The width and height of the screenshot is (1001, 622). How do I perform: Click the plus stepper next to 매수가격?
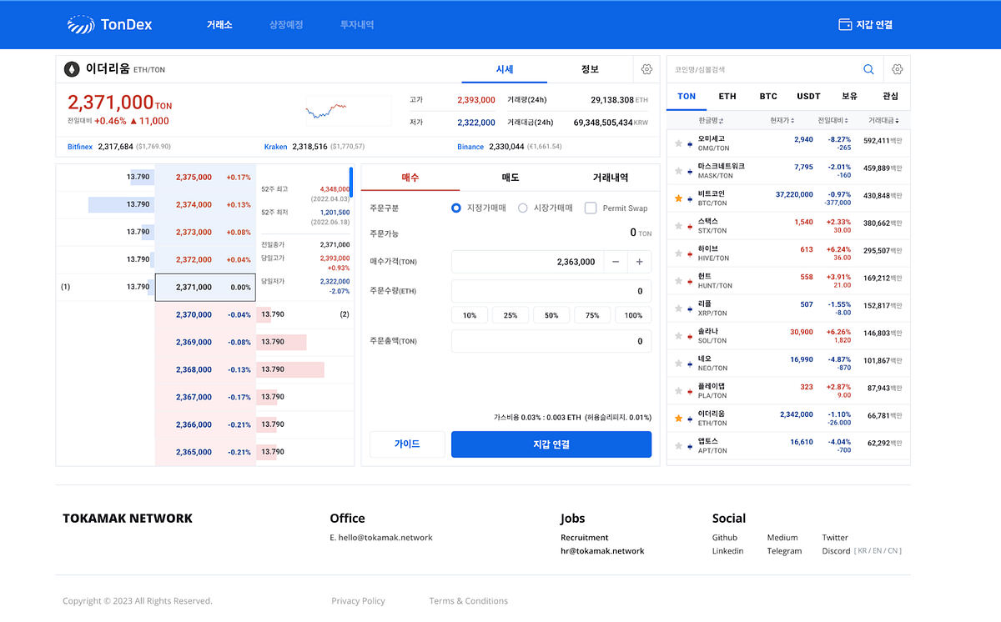click(x=640, y=262)
